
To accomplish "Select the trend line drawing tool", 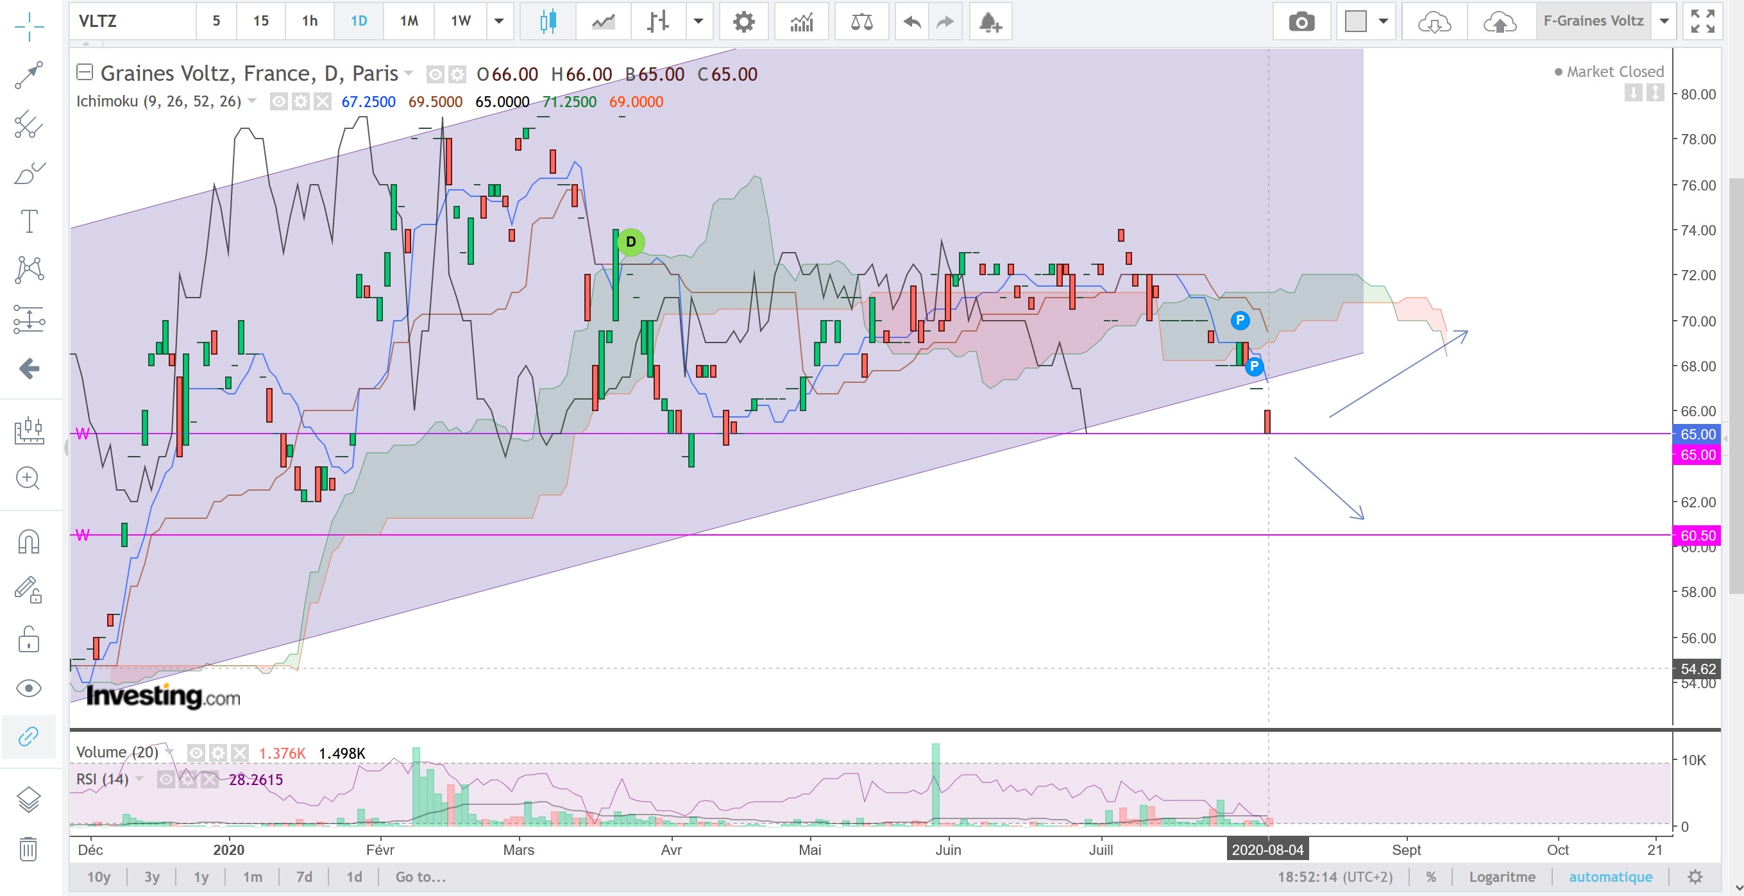I will [28, 74].
